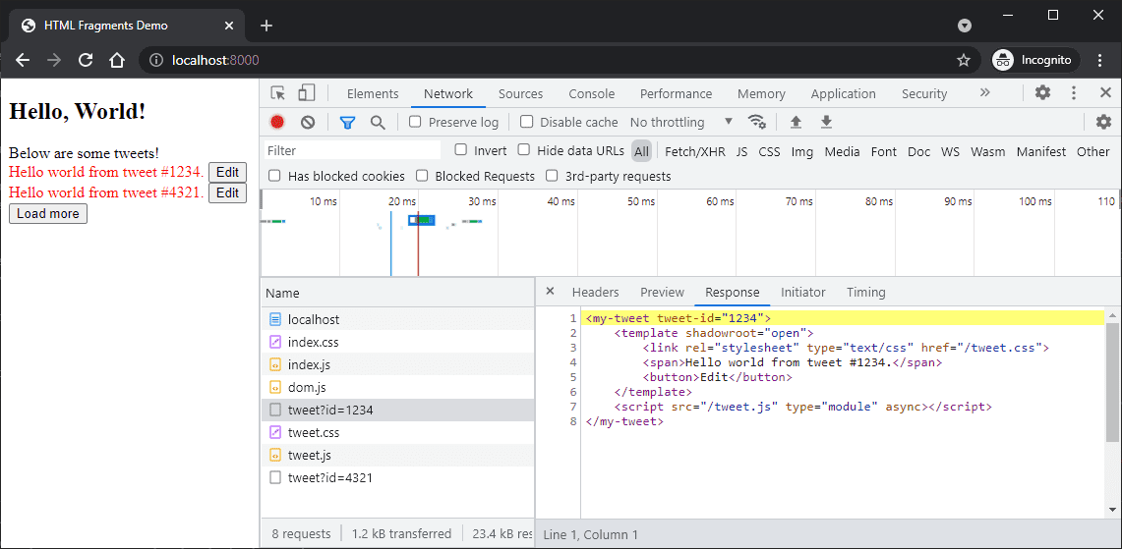Close the HTML Fragments Demo tab
The height and width of the screenshot is (549, 1122).
(229, 26)
